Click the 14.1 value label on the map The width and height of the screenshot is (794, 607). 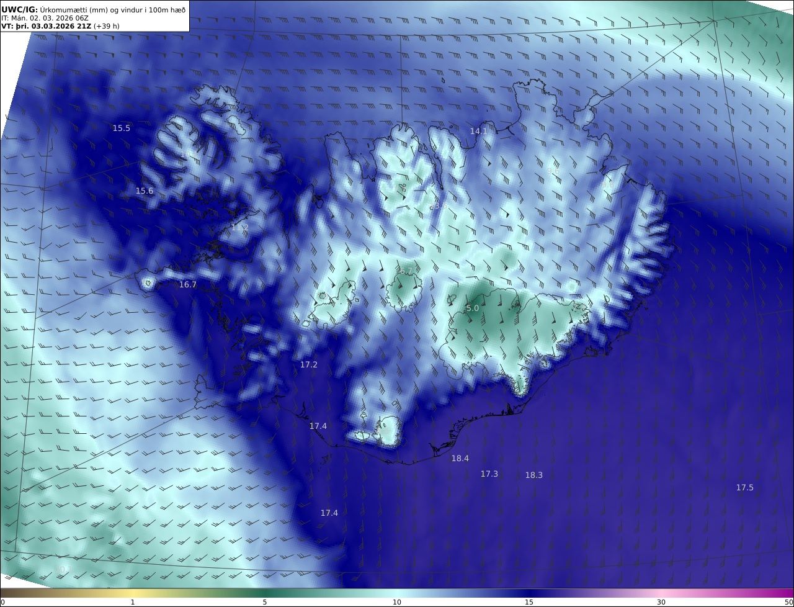point(478,132)
